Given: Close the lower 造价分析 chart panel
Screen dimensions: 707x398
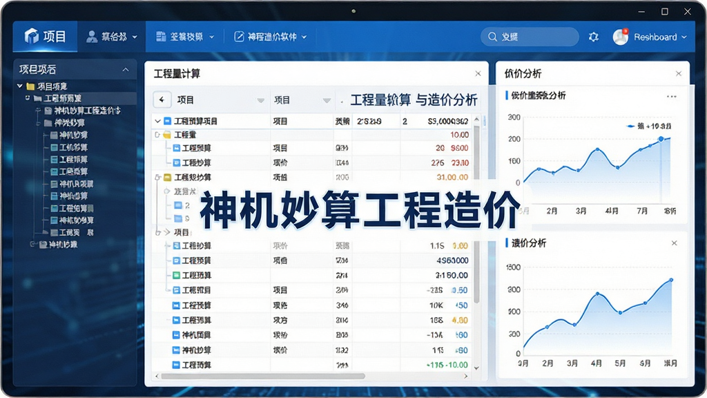Looking at the screenshot, I should [674, 243].
